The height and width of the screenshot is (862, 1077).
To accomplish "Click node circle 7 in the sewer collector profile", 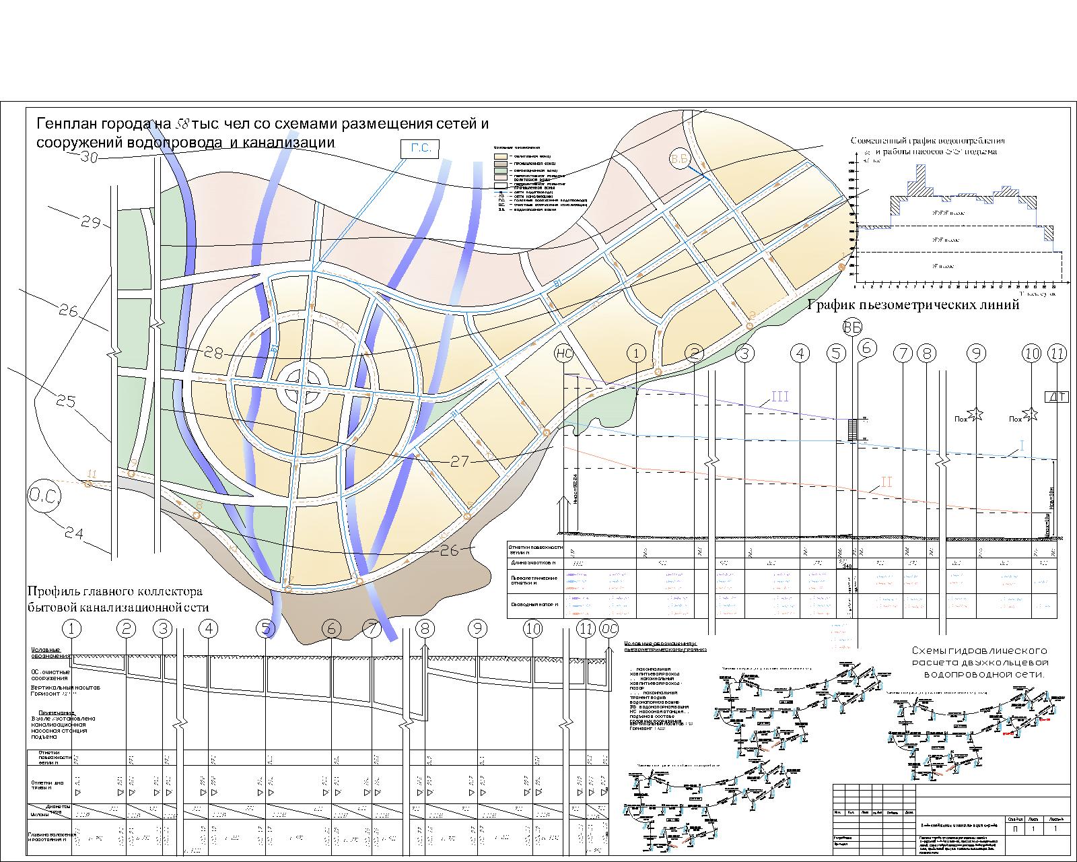I will click(x=372, y=629).
